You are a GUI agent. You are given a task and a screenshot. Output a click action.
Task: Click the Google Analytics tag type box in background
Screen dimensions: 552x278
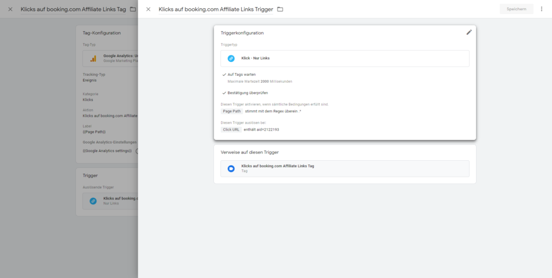click(x=110, y=58)
